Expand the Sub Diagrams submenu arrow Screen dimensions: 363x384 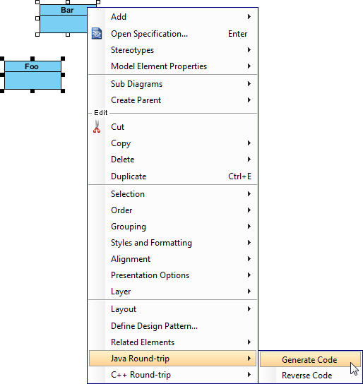click(249, 84)
